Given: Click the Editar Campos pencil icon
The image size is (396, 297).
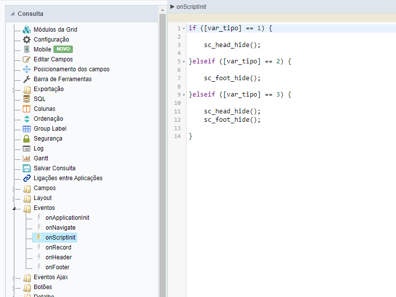Looking at the screenshot, I should click(27, 59).
